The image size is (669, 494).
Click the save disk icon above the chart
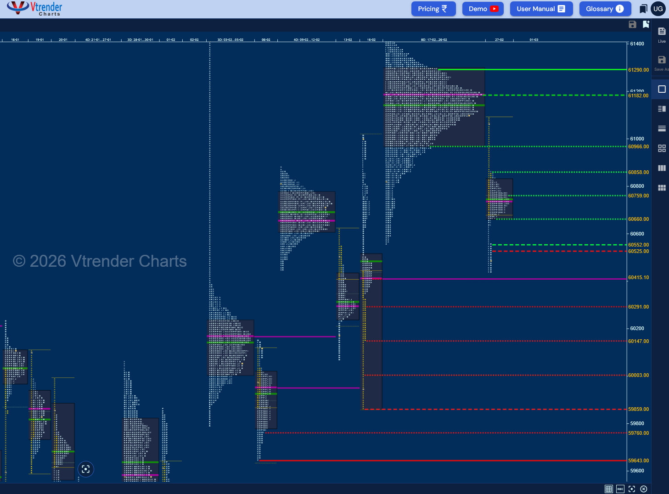[632, 24]
